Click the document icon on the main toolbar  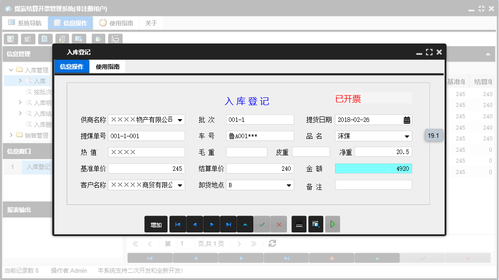click(44, 39)
